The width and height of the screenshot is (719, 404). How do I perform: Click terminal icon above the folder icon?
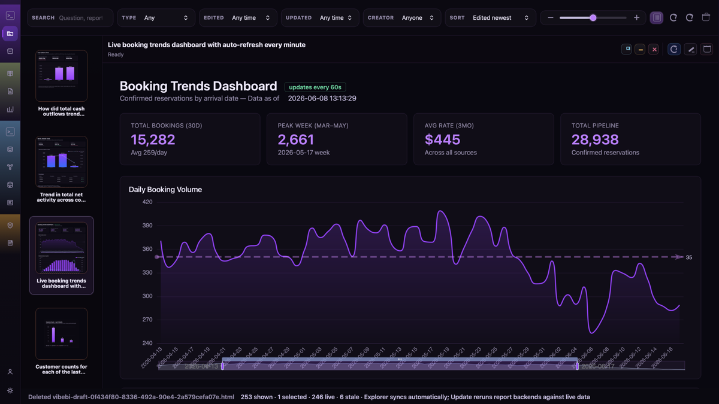[10, 16]
